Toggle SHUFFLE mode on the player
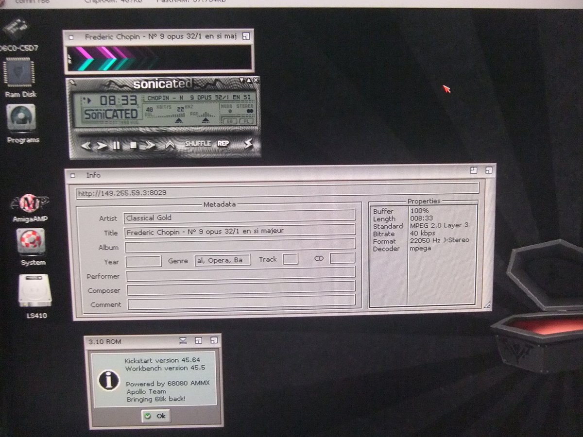 (x=198, y=144)
